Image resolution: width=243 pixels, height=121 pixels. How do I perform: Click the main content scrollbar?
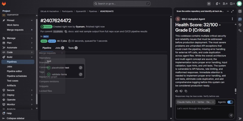pyautogui.click(x=171, y=63)
